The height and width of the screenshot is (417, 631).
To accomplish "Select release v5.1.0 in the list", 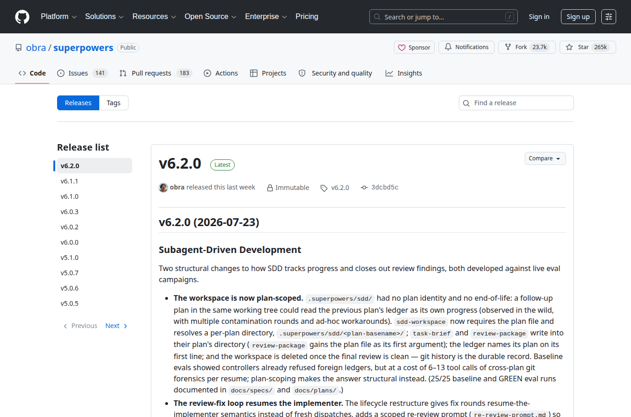I will pos(95,258).
